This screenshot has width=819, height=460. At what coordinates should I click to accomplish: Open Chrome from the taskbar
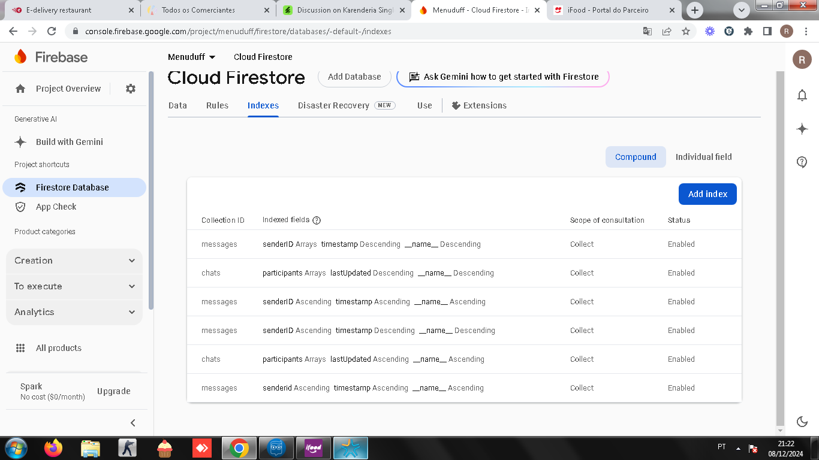coord(239,448)
